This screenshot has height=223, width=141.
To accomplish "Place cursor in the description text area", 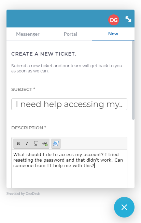I will 69,169.
